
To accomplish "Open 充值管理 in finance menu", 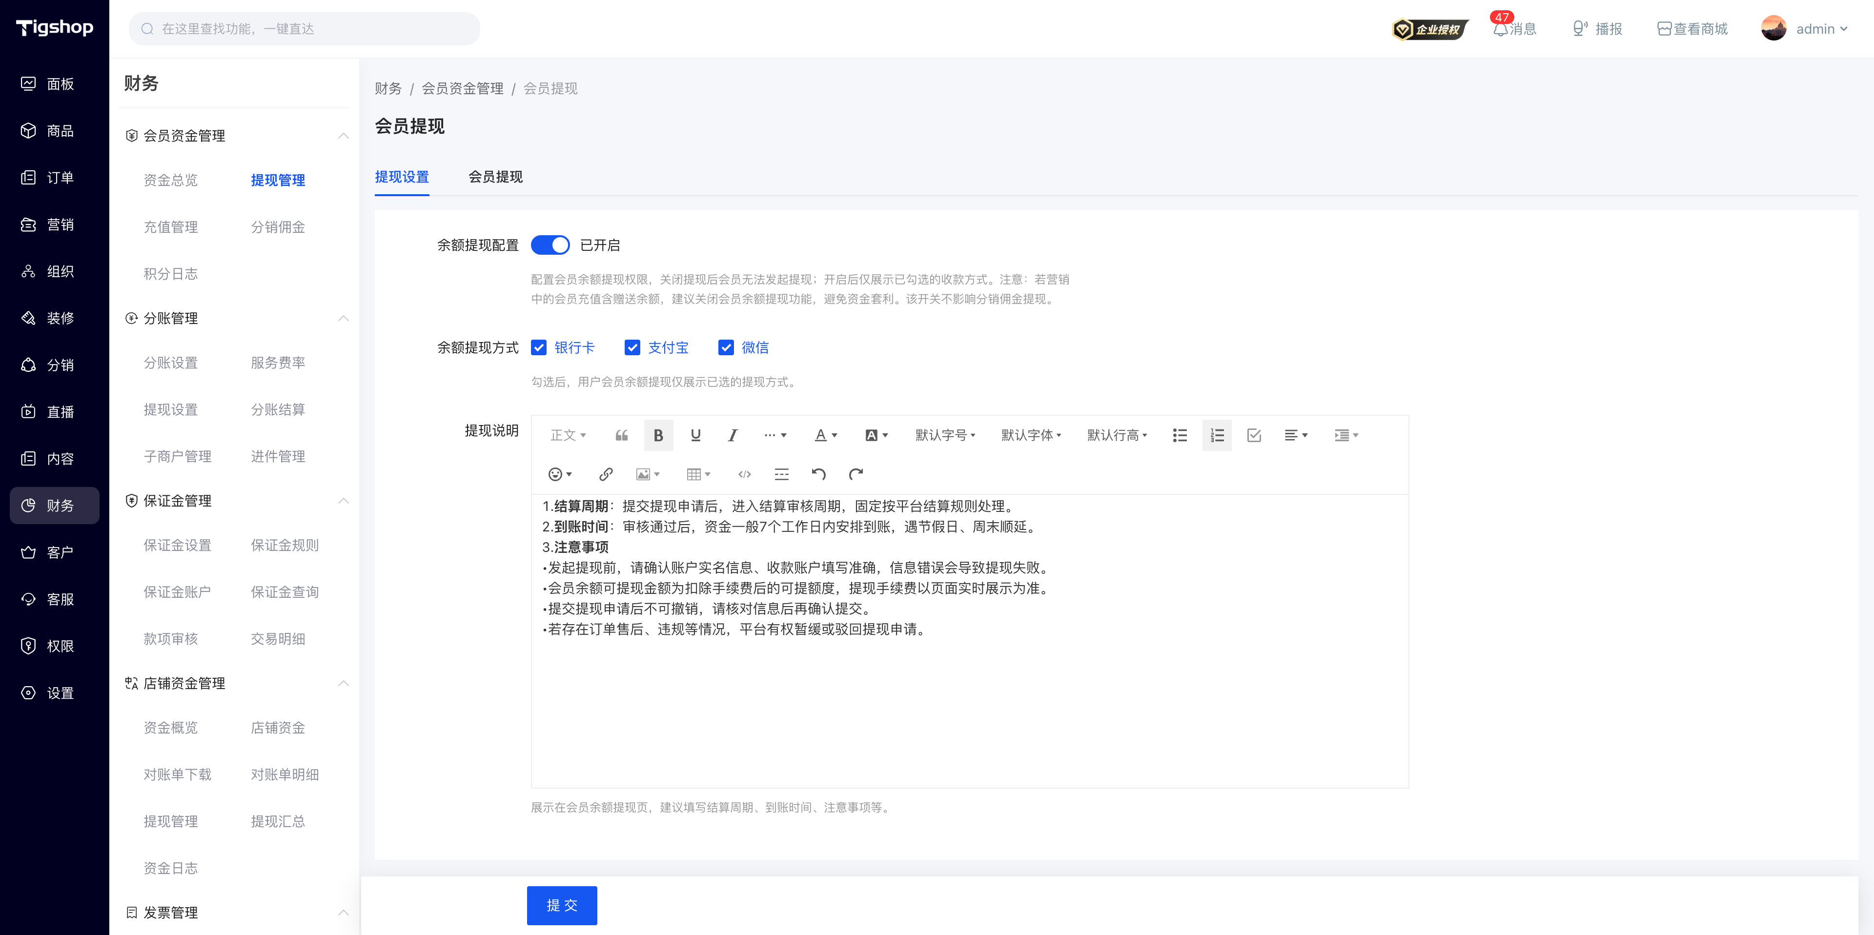I will pos(170,227).
